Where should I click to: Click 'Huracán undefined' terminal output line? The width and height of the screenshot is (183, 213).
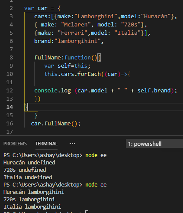tap(29, 163)
